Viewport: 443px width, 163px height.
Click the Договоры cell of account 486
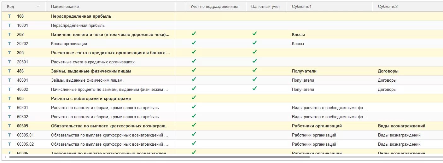point(408,71)
